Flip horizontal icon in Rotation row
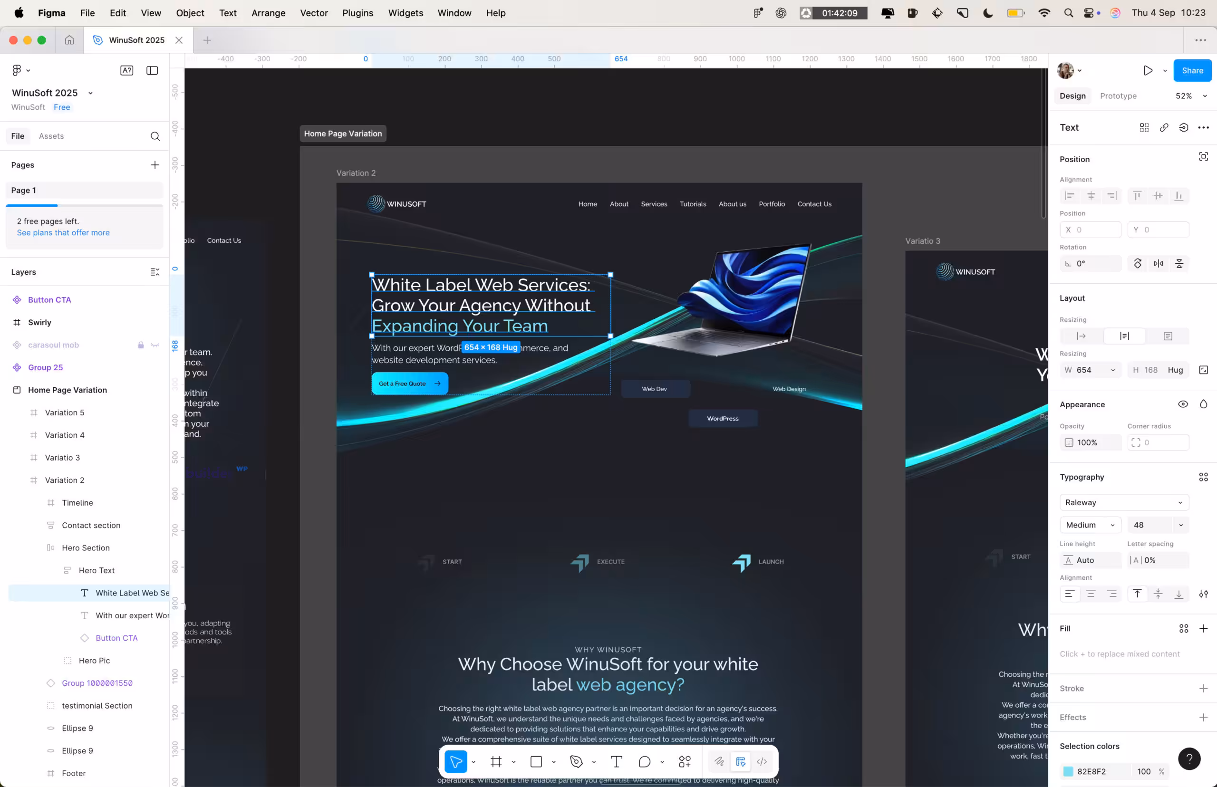This screenshot has height=787, width=1217. point(1159,264)
